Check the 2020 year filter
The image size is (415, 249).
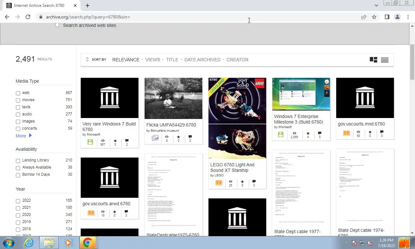18,215
